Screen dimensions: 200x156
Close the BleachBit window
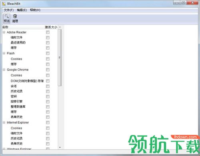point(192,3)
